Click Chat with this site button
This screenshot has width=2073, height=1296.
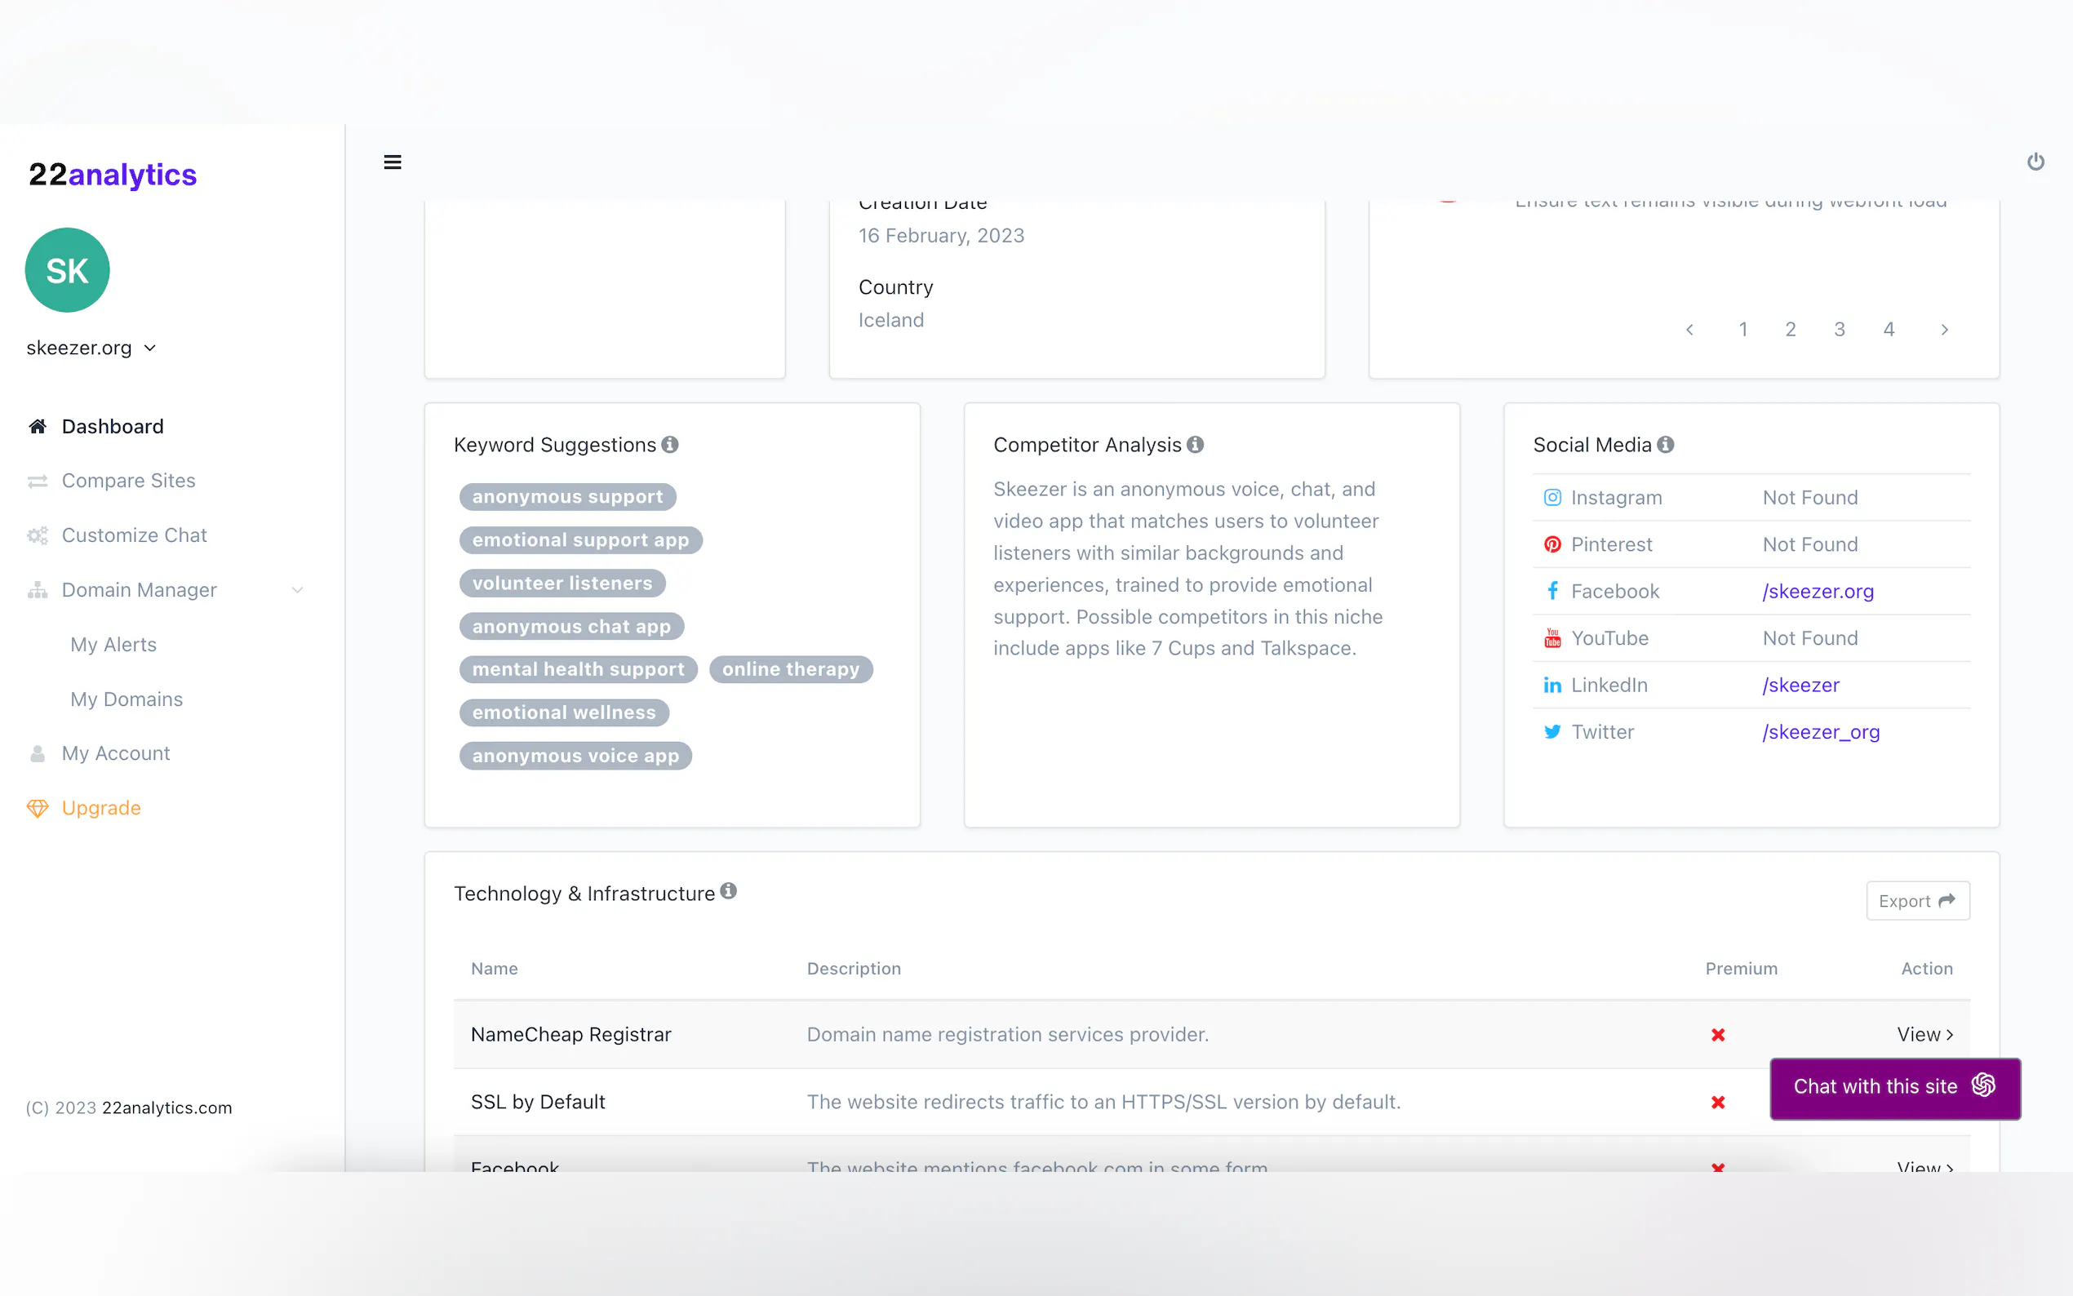1895,1087
